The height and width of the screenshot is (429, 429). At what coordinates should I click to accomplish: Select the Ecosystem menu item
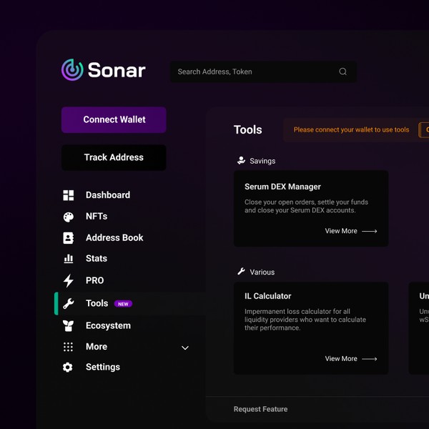109,325
